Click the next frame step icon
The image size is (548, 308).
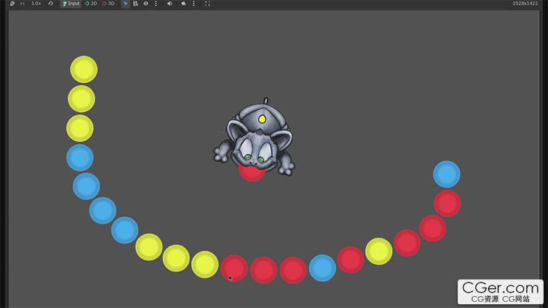pyautogui.click(x=22, y=4)
